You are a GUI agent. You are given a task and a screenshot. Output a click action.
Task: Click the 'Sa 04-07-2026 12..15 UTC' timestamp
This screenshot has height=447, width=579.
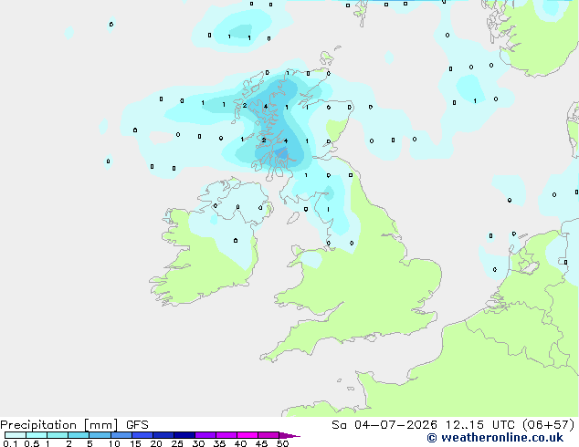pos(425,425)
